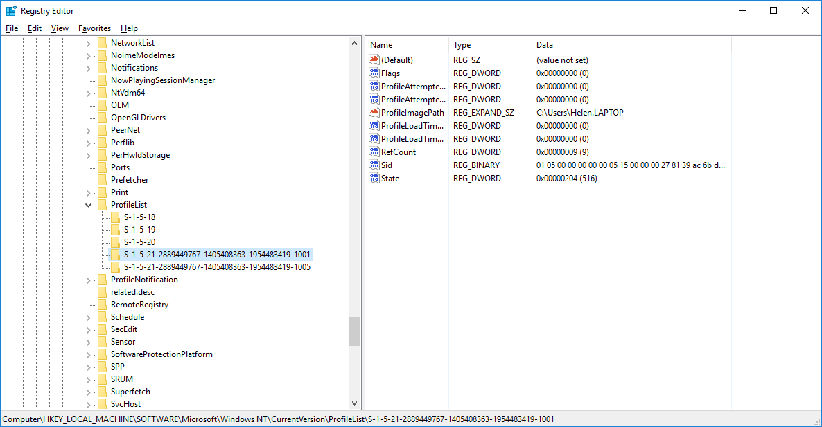Viewport: 822px width, 427px height.
Task: Select the 0x00000009 (9) data value
Action: click(x=563, y=152)
